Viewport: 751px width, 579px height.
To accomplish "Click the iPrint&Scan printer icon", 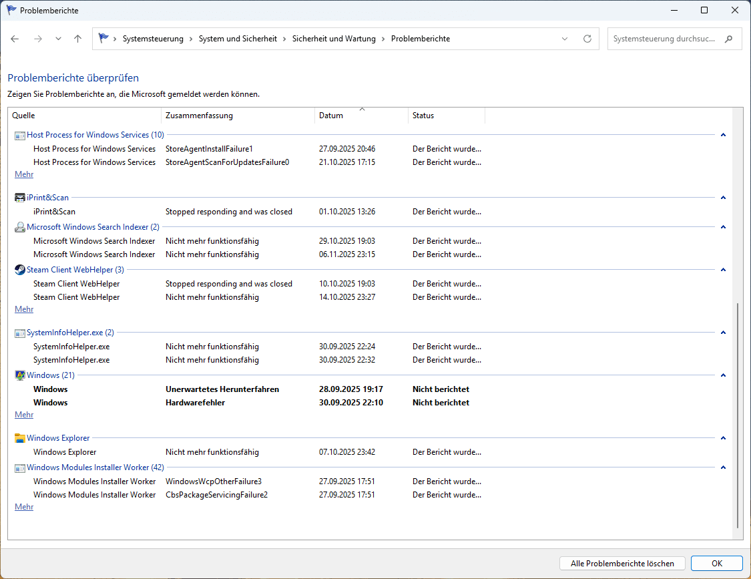I will [20, 198].
